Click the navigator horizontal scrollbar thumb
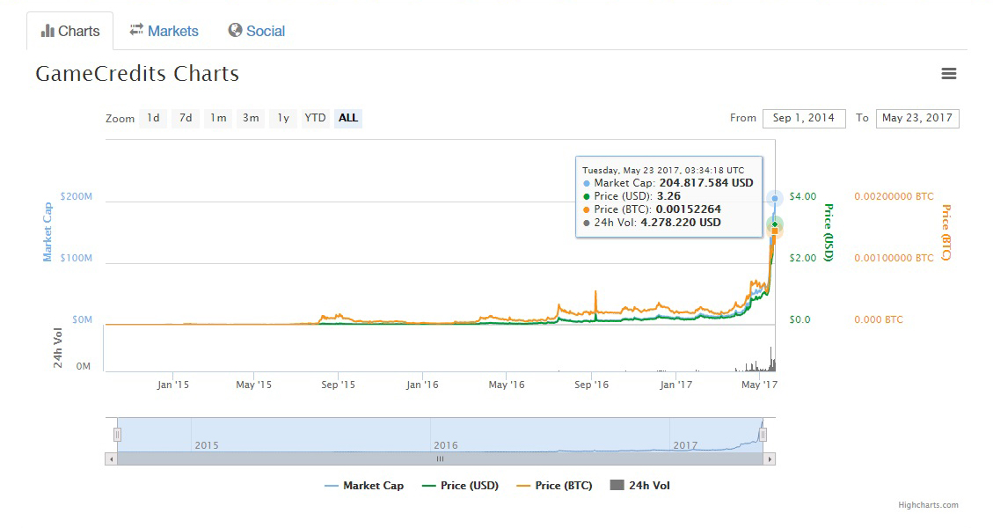 (440, 458)
